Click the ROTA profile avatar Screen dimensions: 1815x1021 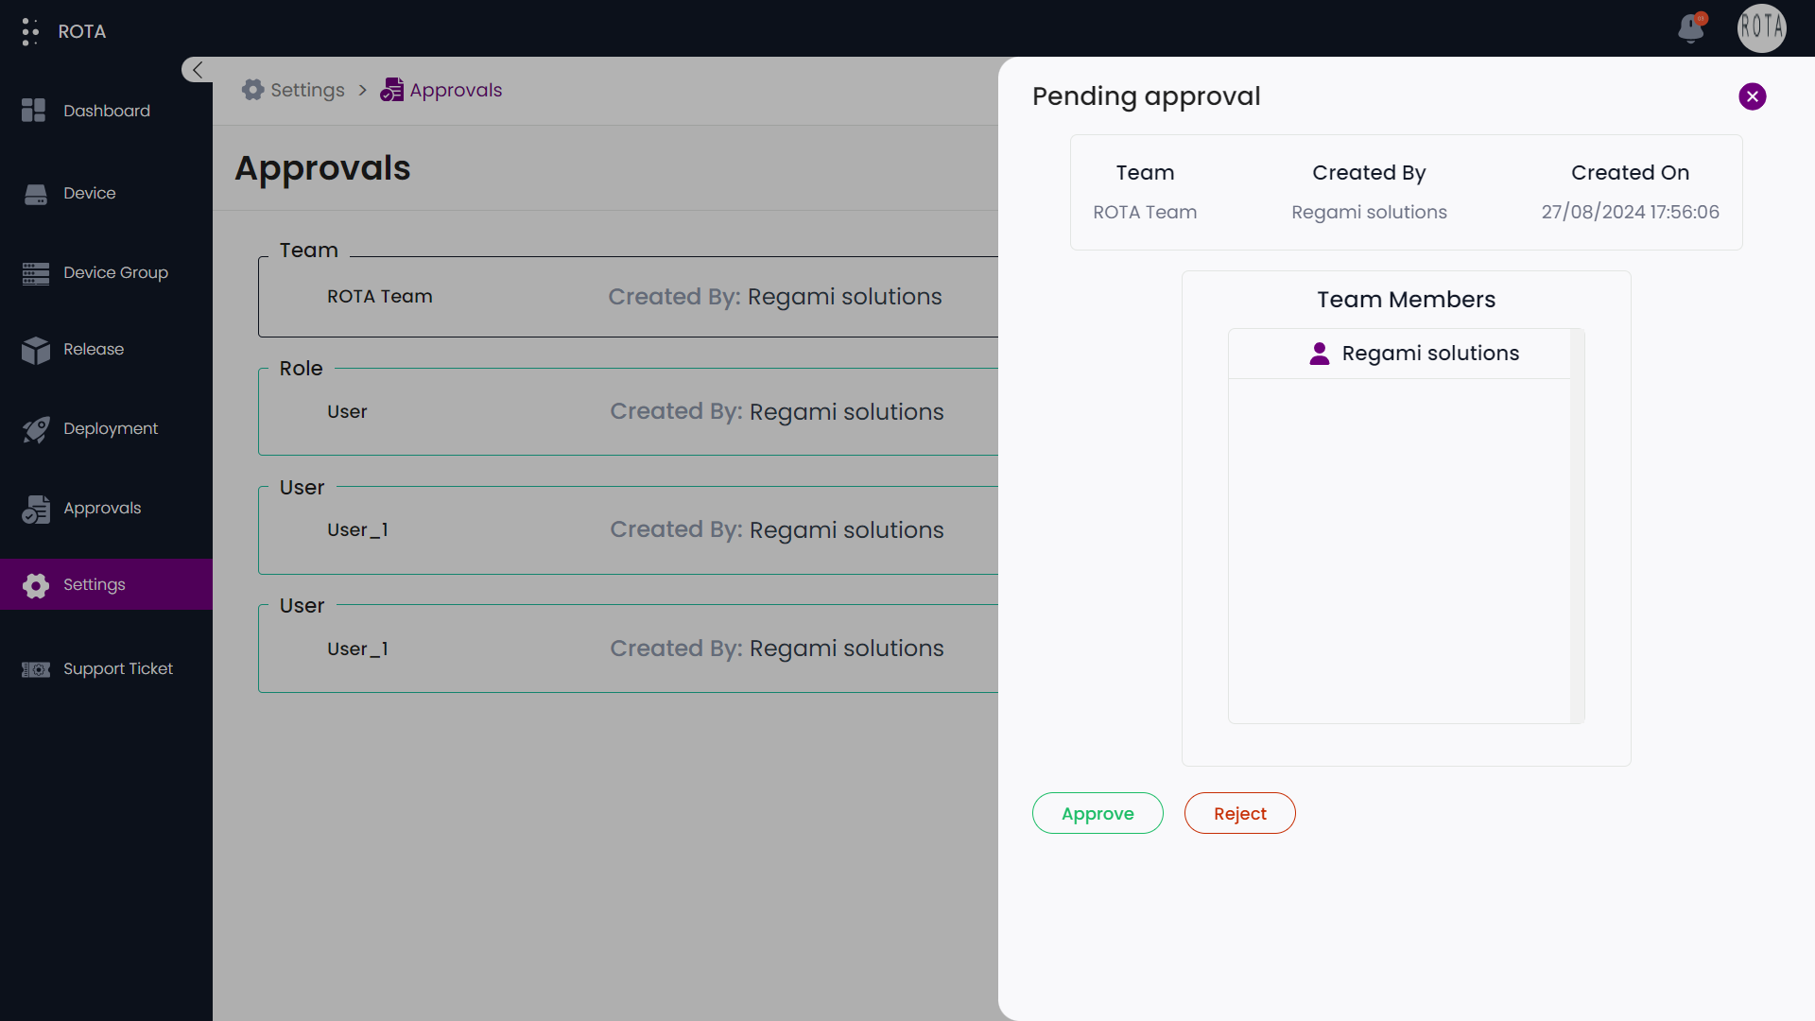(1761, 28)
